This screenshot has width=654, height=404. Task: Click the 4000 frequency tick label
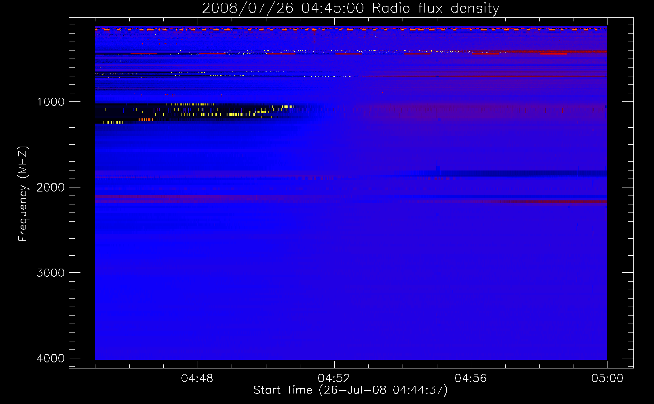click(x=51, y=358)
